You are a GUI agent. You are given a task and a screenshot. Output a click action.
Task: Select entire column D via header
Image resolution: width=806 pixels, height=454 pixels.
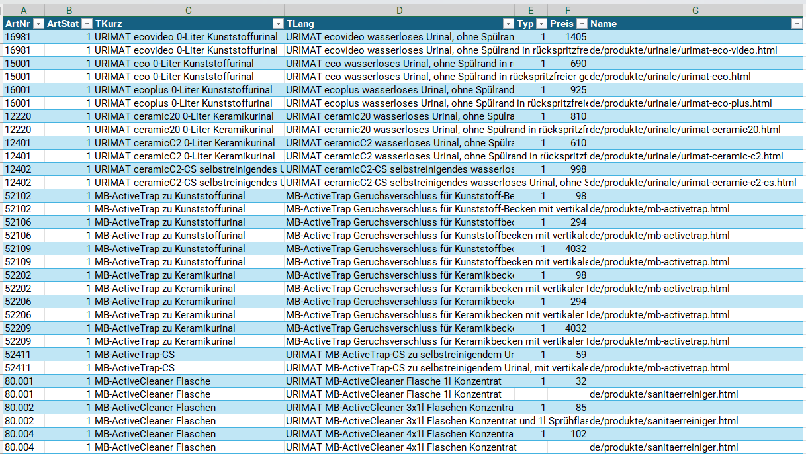pyautogui.click(x=399, y=10)
